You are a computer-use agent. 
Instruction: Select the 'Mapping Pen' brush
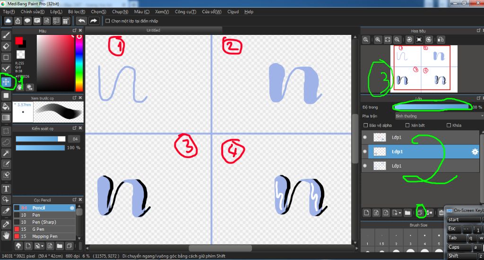tap(44, 236)
